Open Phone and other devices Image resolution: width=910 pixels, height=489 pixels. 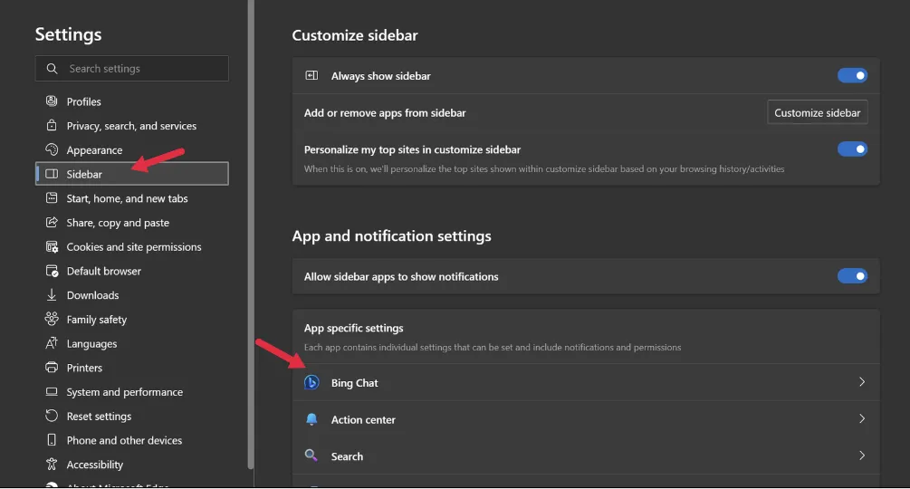click(x=131, y=440)
